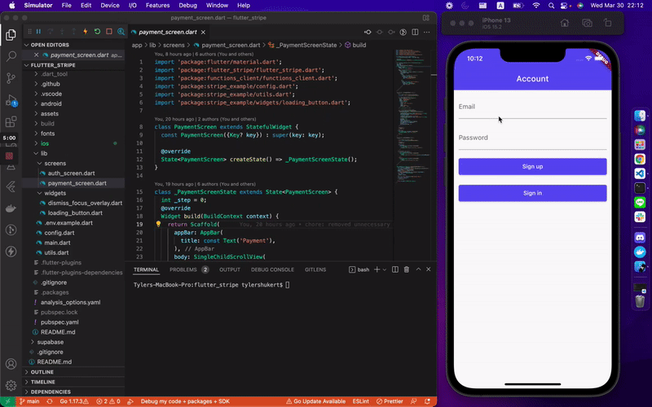Add a new terminal with plus
Viewport: 652px width, 407px height.
tap(377, 269)
